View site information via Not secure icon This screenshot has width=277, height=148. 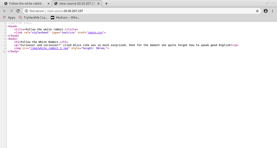(26, 11)
